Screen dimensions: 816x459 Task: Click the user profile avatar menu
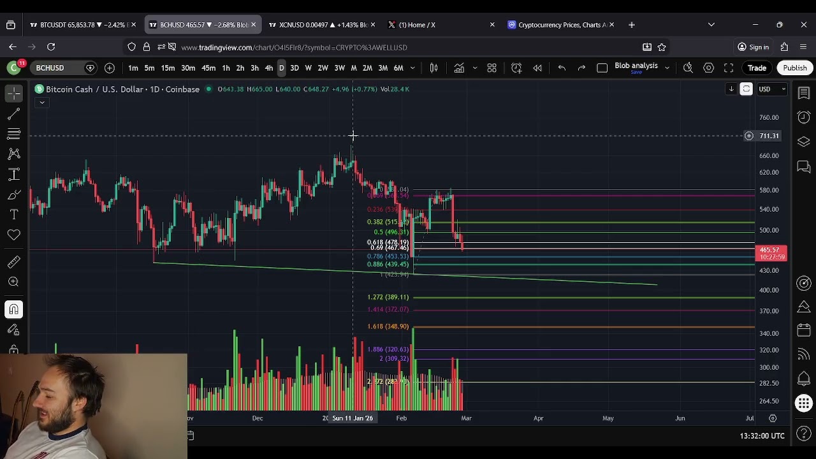(x=13, y=68)
